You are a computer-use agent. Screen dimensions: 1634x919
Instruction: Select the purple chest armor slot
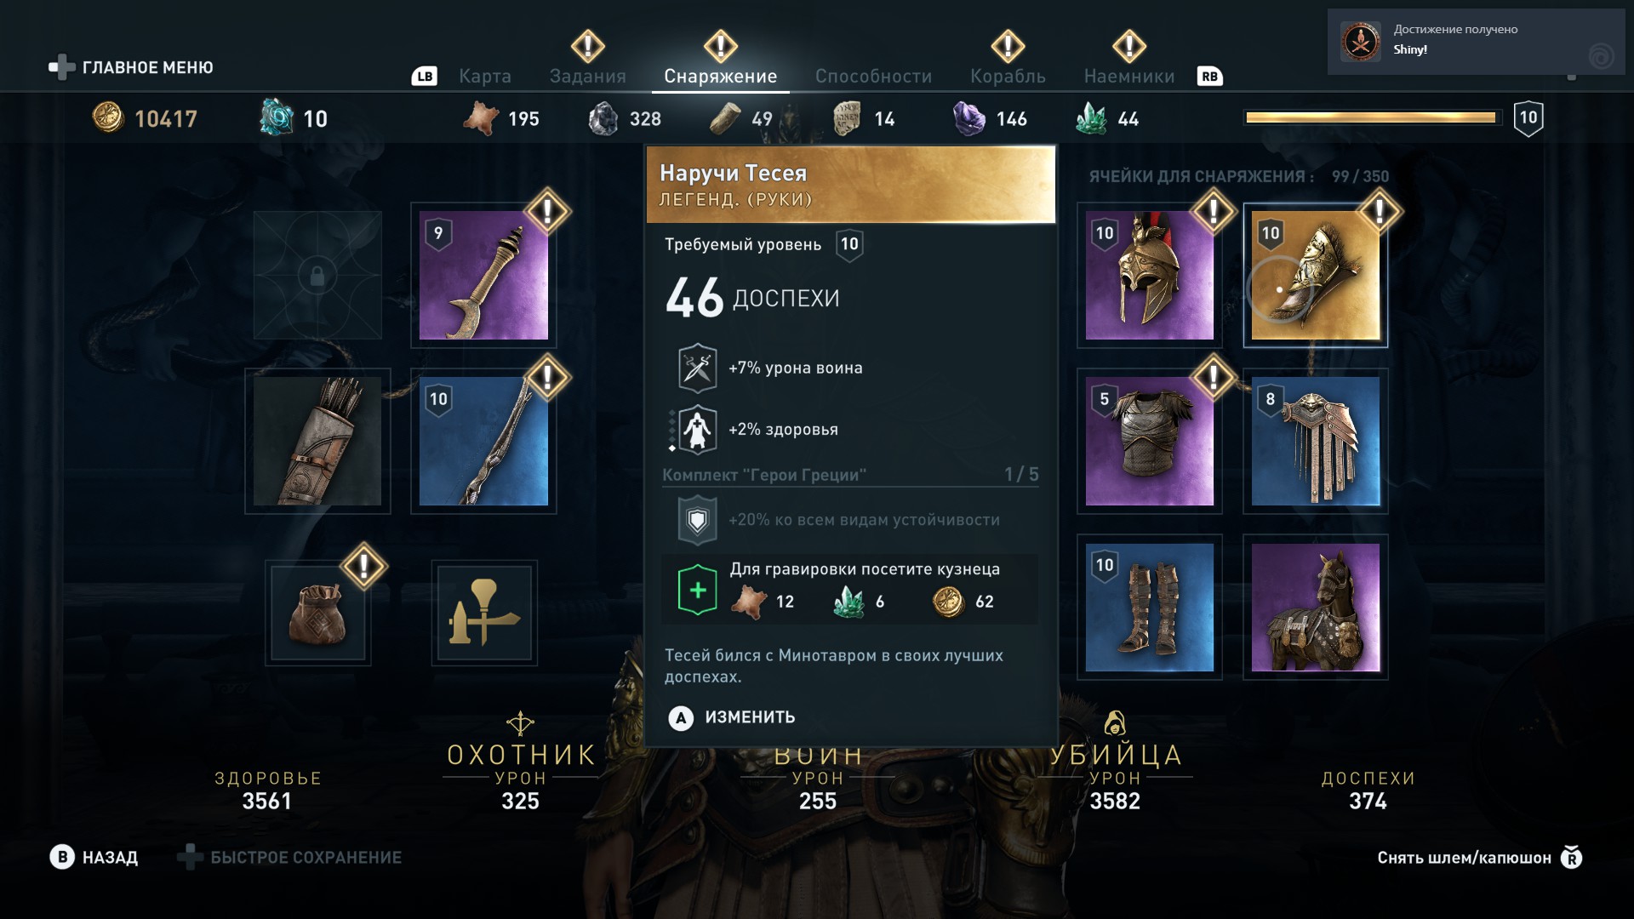pos(1149,442)
